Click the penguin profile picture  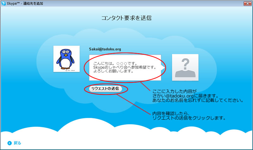tap(66, 58)
